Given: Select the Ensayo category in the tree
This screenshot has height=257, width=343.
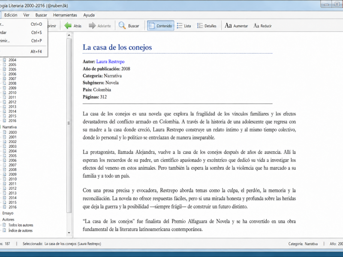Looking at the screenshot, I should [x=8, y=213].
